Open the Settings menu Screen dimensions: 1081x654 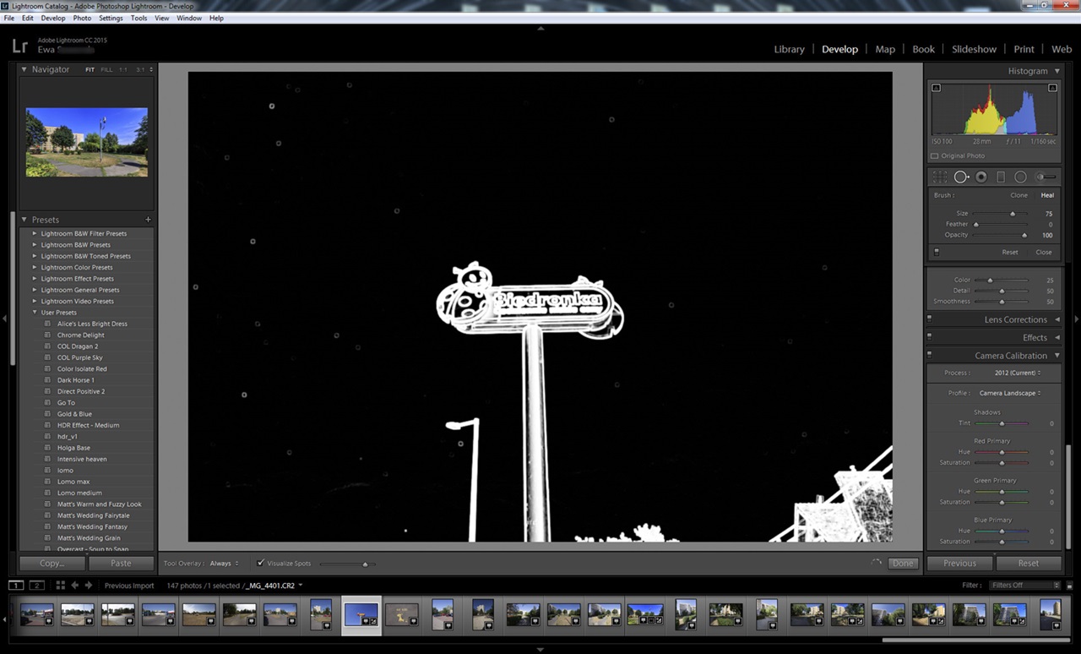(111, 18)
